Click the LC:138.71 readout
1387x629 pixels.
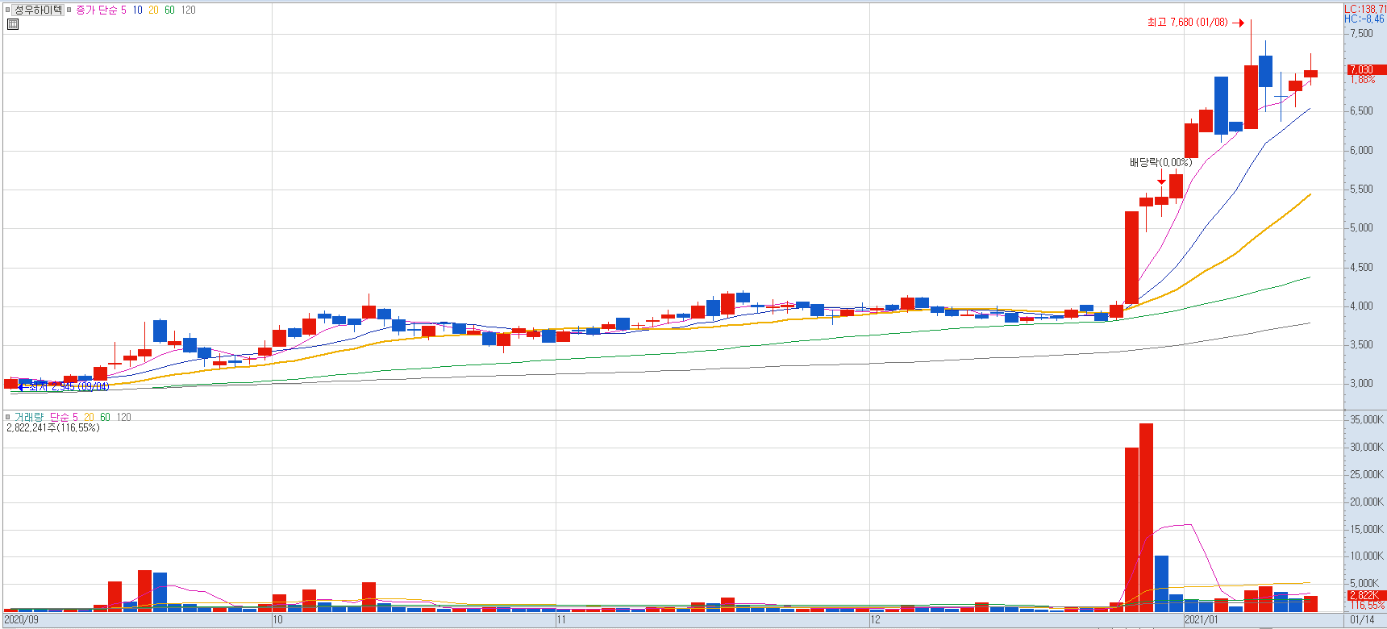point(1365,9)
